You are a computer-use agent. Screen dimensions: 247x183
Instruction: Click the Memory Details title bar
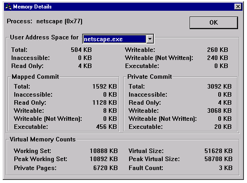(123, 7)
